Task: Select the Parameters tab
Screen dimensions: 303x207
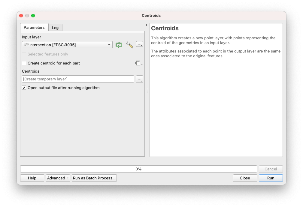Action: (x=34, y=27)
